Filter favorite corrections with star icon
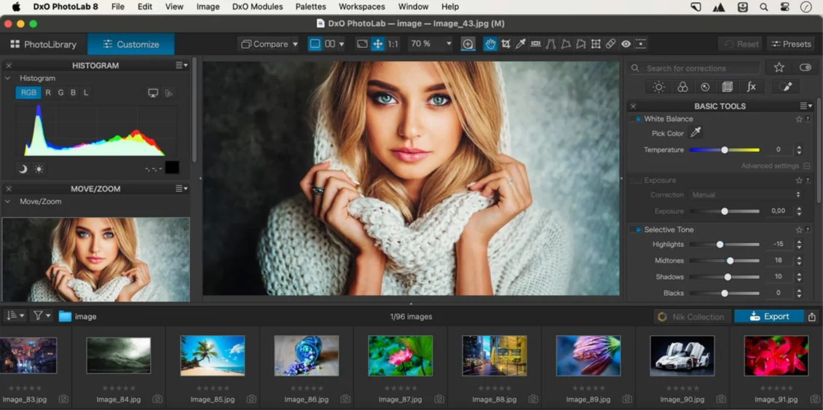 point(779,68)
